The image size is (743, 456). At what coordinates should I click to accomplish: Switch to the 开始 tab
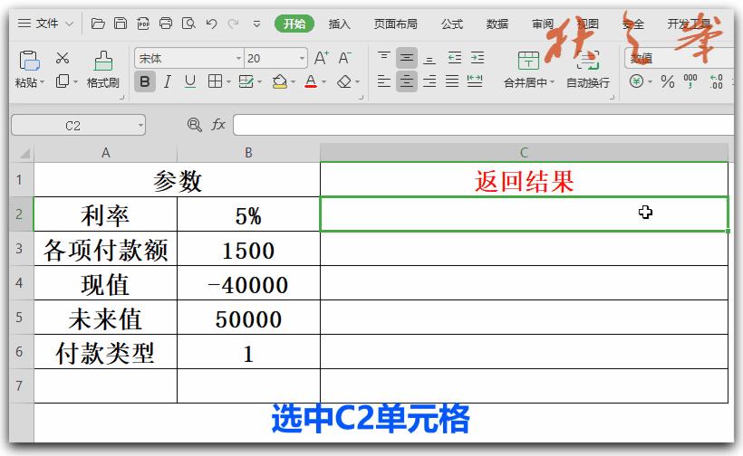pyautogui.click(x=294, y=24)
